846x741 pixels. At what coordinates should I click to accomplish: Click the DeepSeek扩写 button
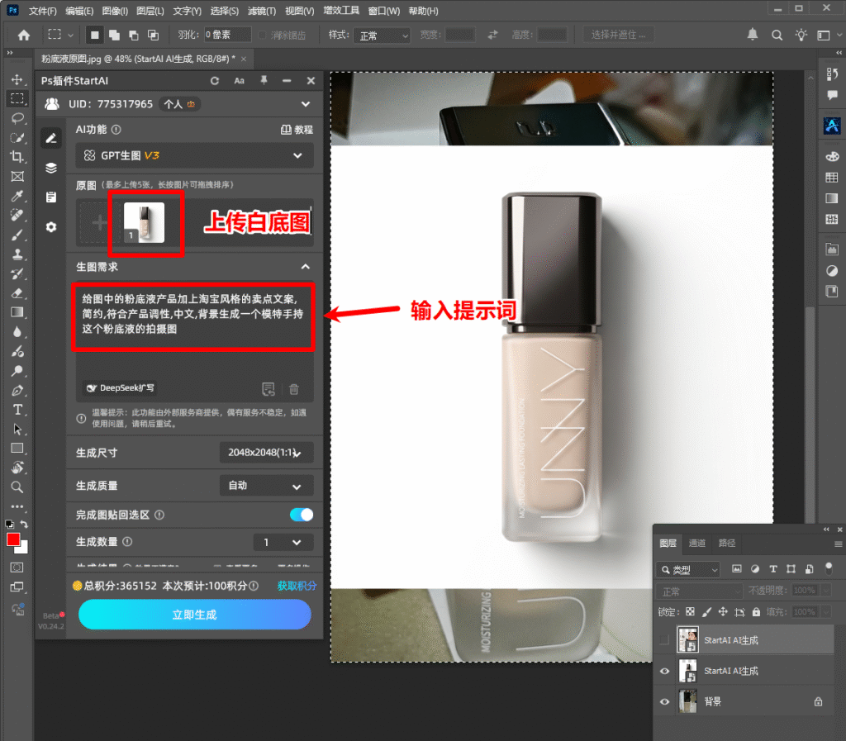(121, 387)
